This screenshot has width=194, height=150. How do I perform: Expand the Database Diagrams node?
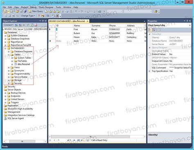click(x=9, y=52)
